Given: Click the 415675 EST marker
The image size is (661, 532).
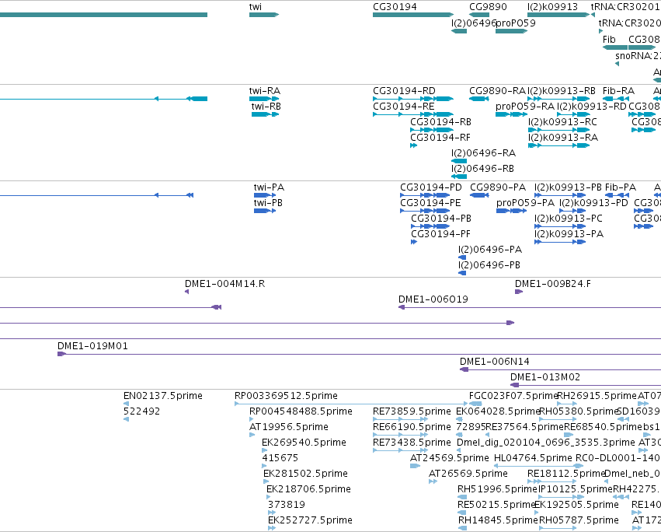Looking at the screenshot, I should [x=264, y=466].
